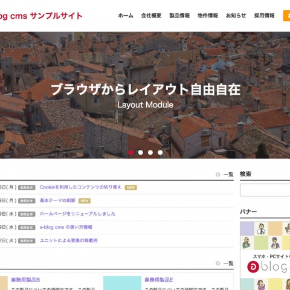Click the orange button at the header edge
The width and height of the screenshot is (290, 290).
tap(286, 16)
